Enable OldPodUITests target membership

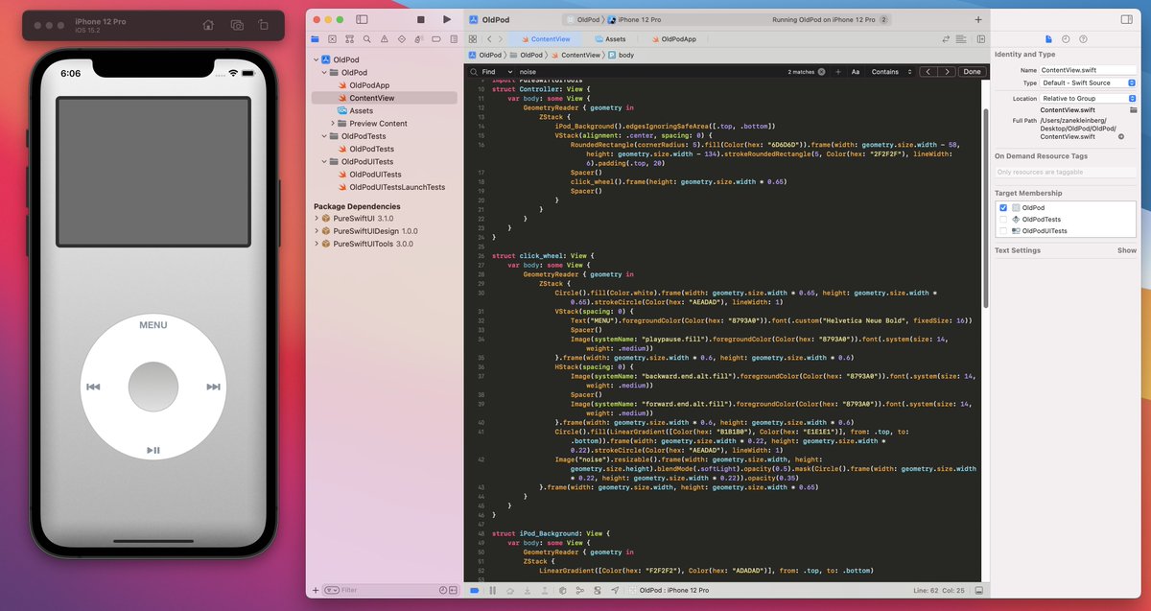[1003, 230]
